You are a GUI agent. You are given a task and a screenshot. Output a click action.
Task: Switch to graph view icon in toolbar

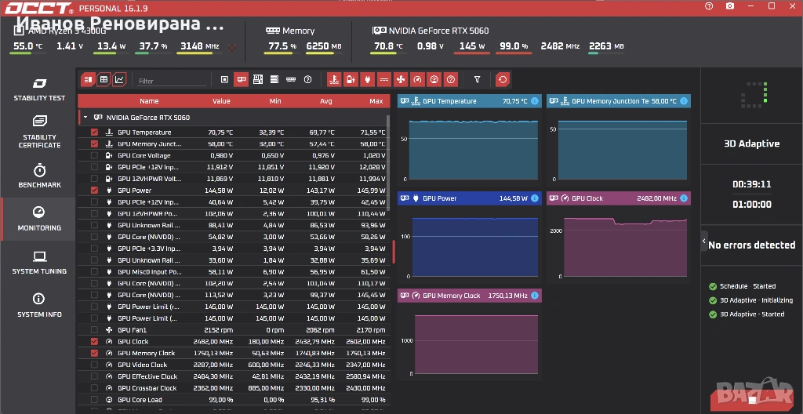[x=119, y=79]
